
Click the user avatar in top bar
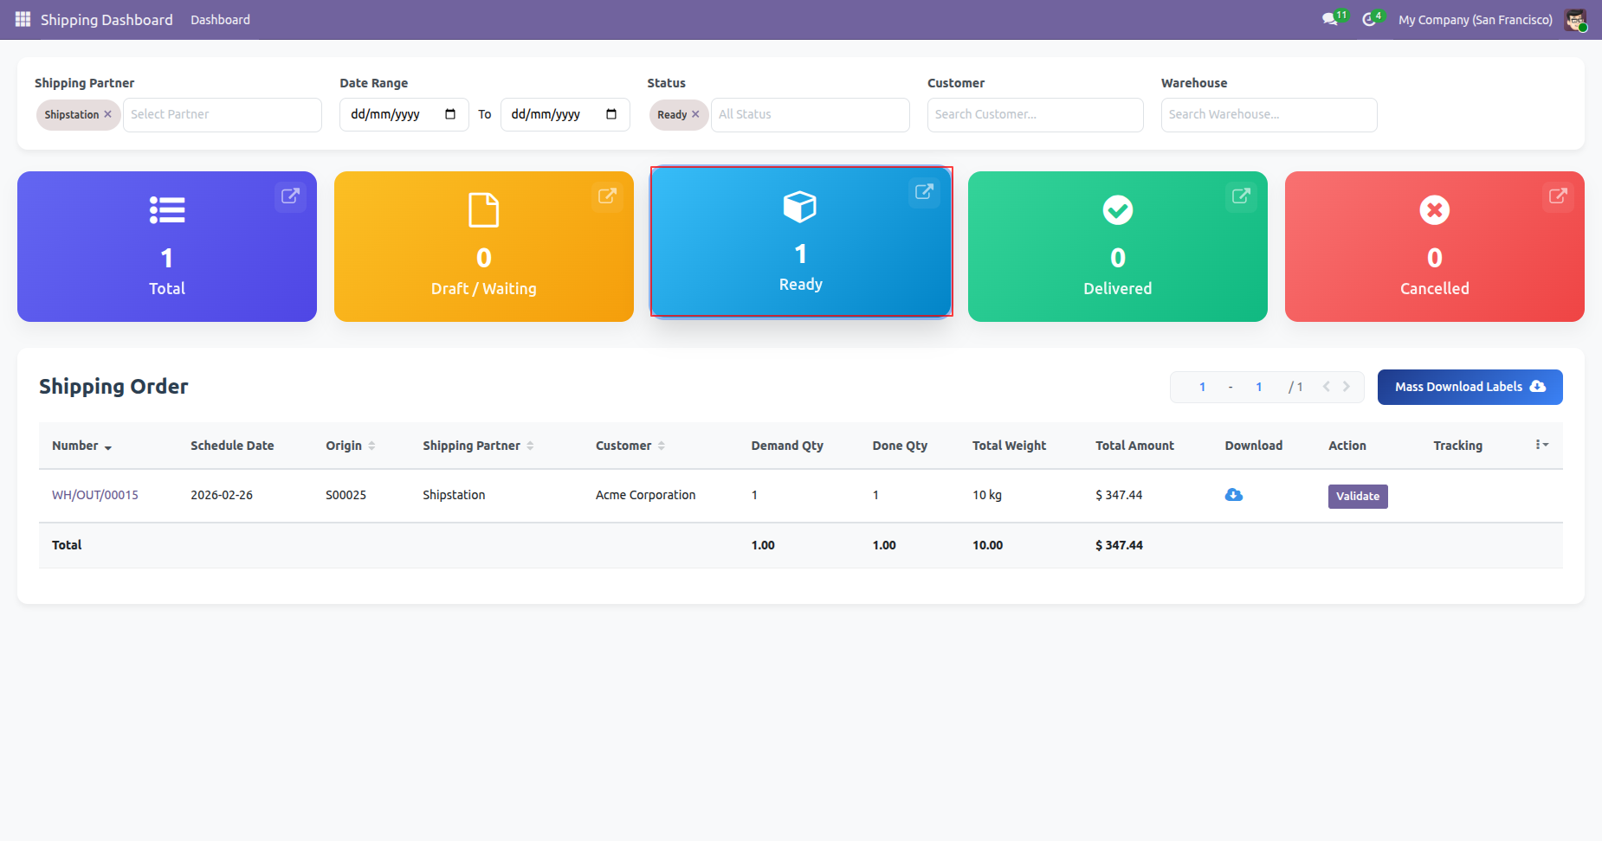click(x=1574, y=19)
